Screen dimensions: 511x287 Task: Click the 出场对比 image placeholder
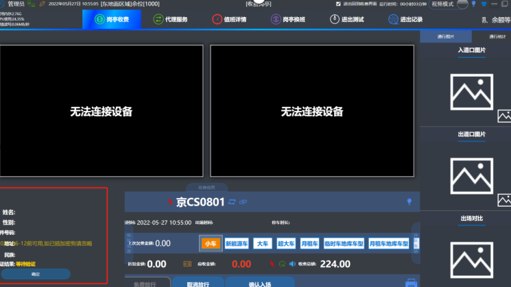click(x=472, y=260)
